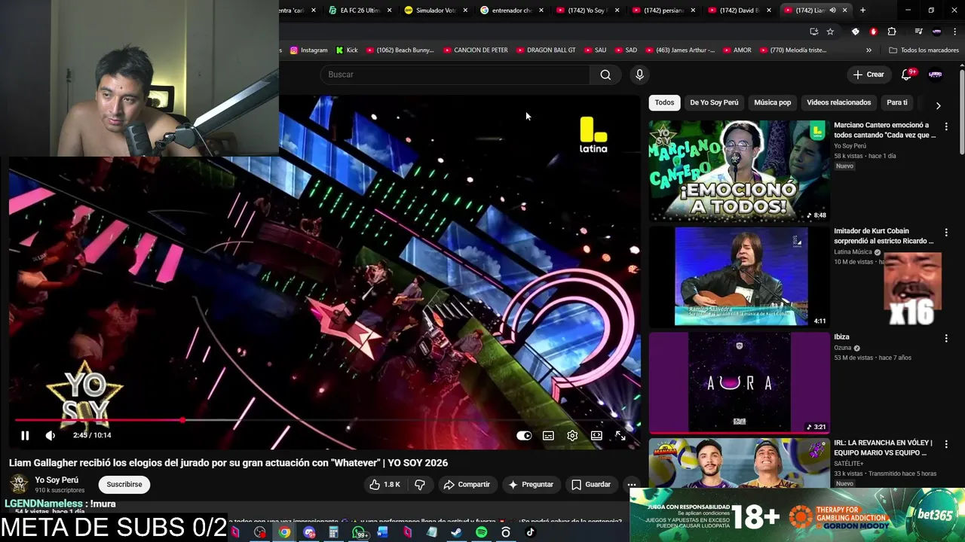The width and height of the screenshot is (965, 542).
Task: Subscribe with the Suscribirse button
Action: coord(124,484)
